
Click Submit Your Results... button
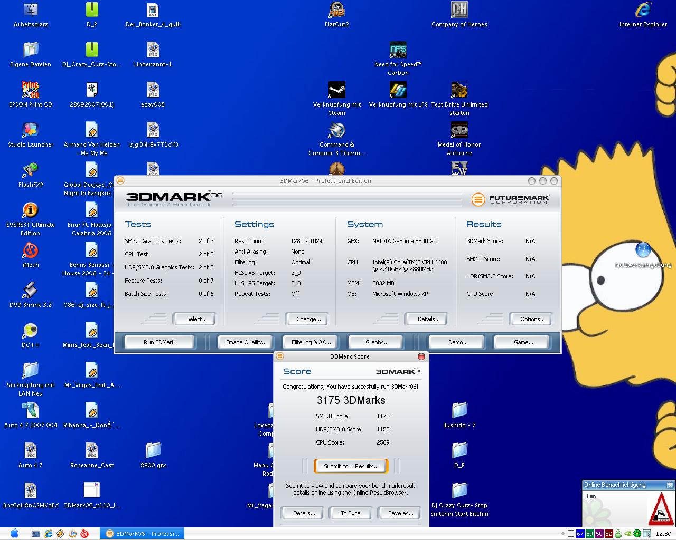pos(351,466)
